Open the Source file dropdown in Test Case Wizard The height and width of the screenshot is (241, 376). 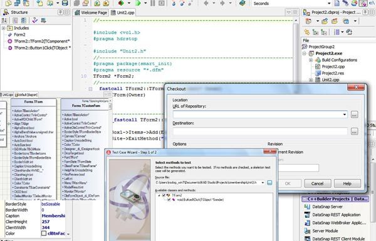click(263, 183)
